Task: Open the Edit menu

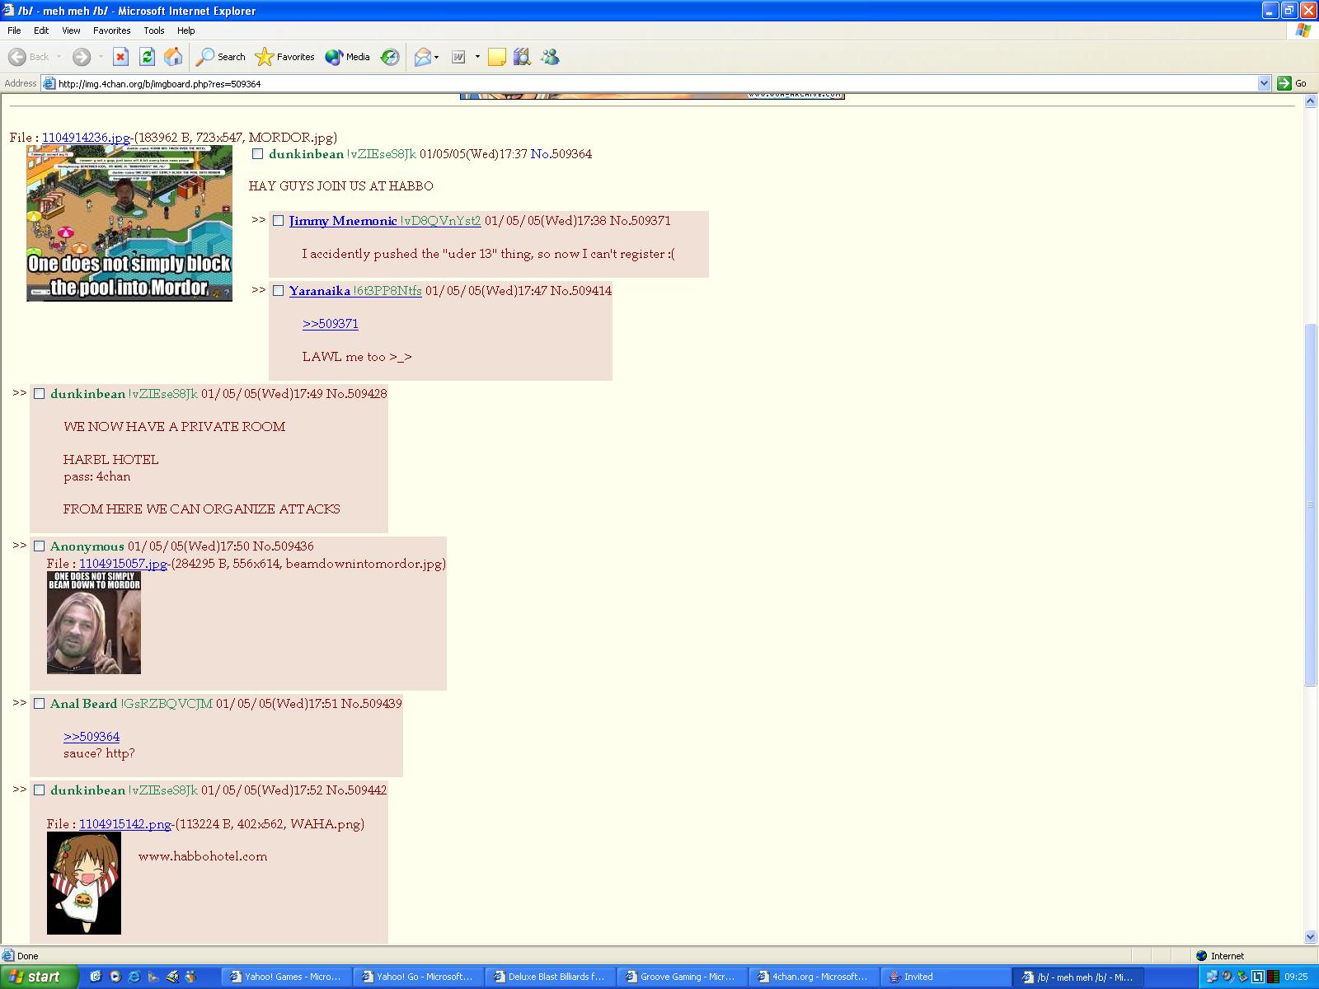Action: click(x=41, y=30)
